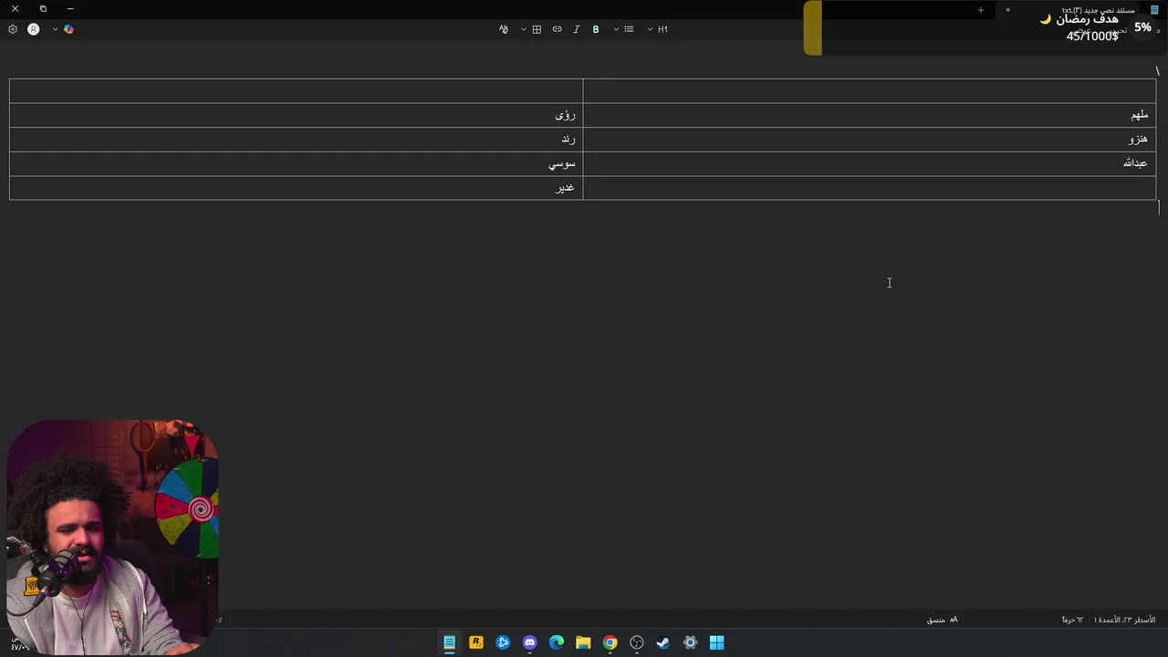Expand the list options dropdown chevron

click(x=616, y=29)
